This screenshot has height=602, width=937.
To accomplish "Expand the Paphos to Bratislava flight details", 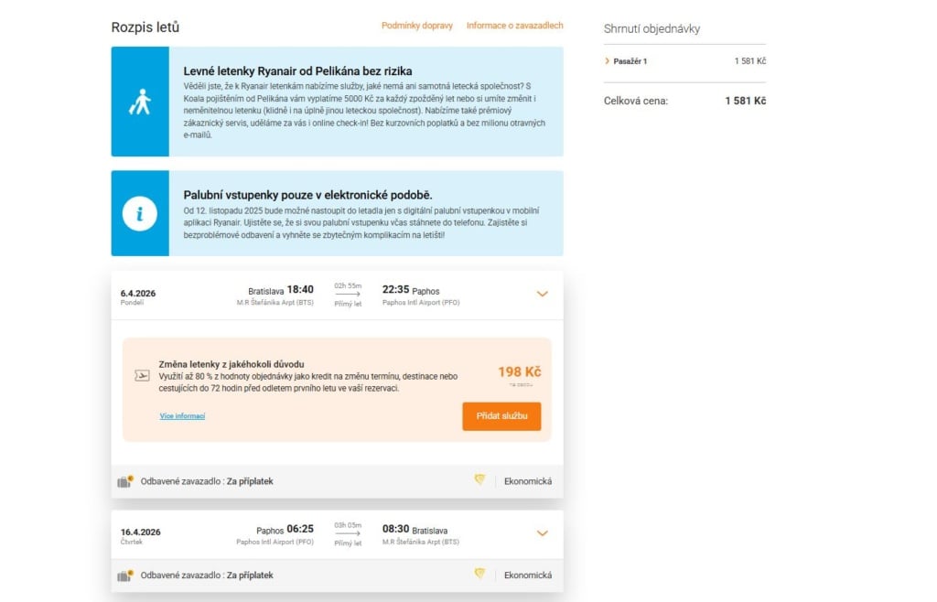I will (542, 533).
